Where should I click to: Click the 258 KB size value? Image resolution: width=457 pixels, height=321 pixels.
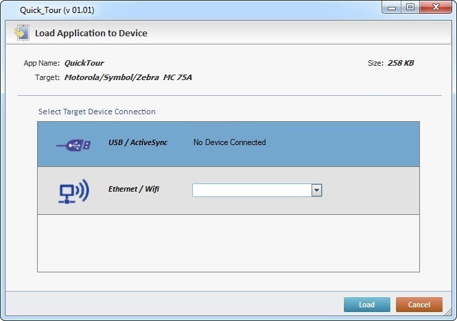coord(400,63)
